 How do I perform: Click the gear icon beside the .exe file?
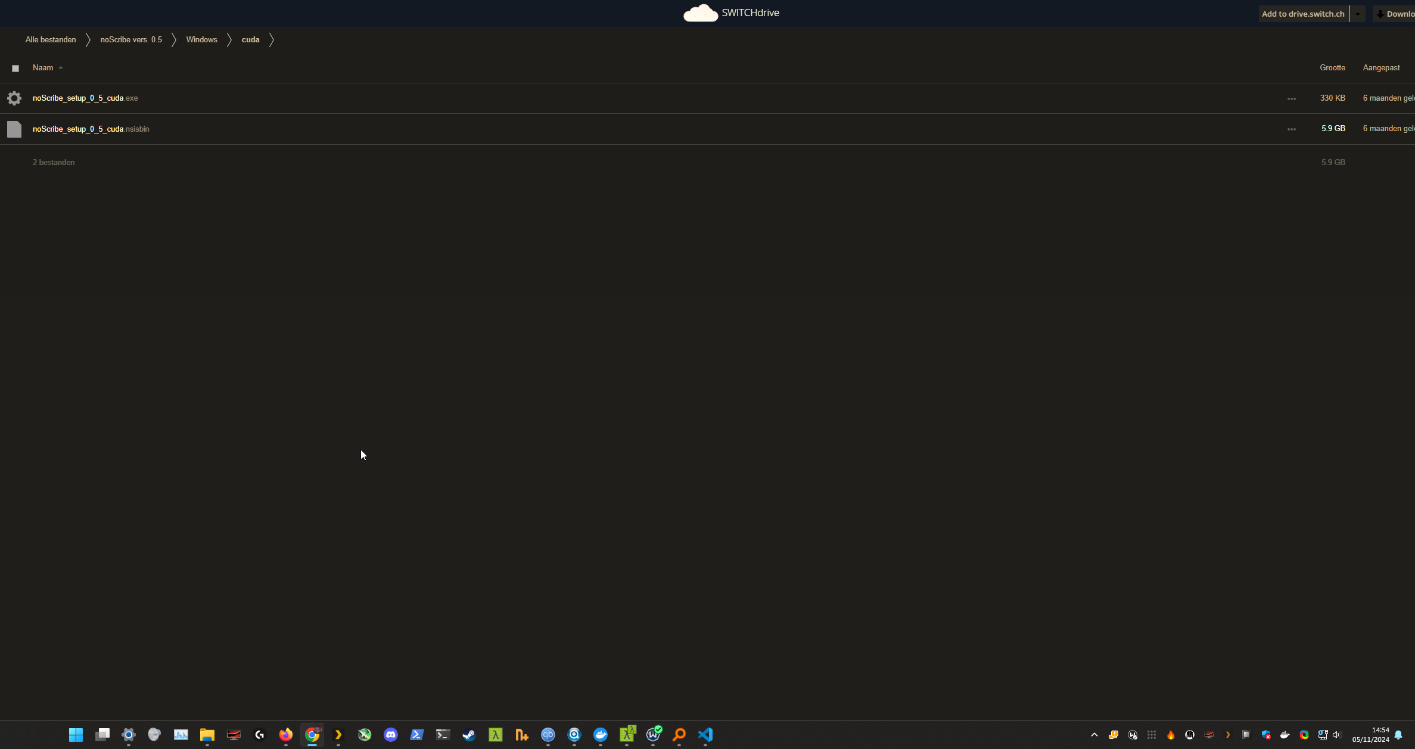14,98
